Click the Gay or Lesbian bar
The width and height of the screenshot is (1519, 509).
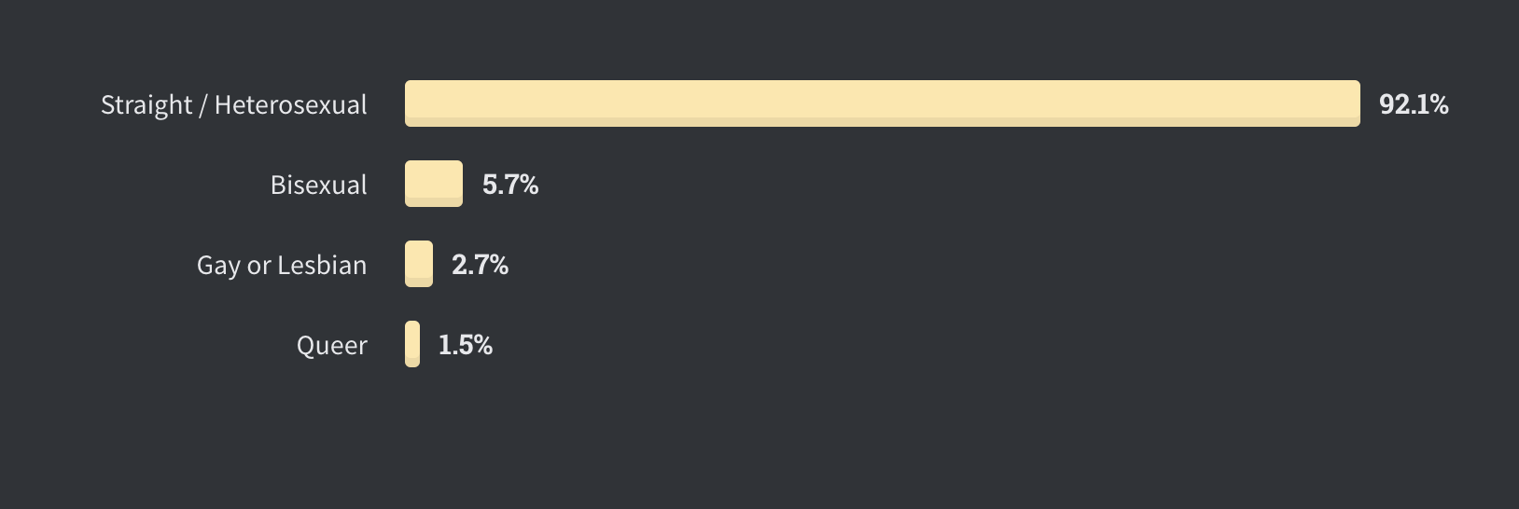click(x=419, y=264)
